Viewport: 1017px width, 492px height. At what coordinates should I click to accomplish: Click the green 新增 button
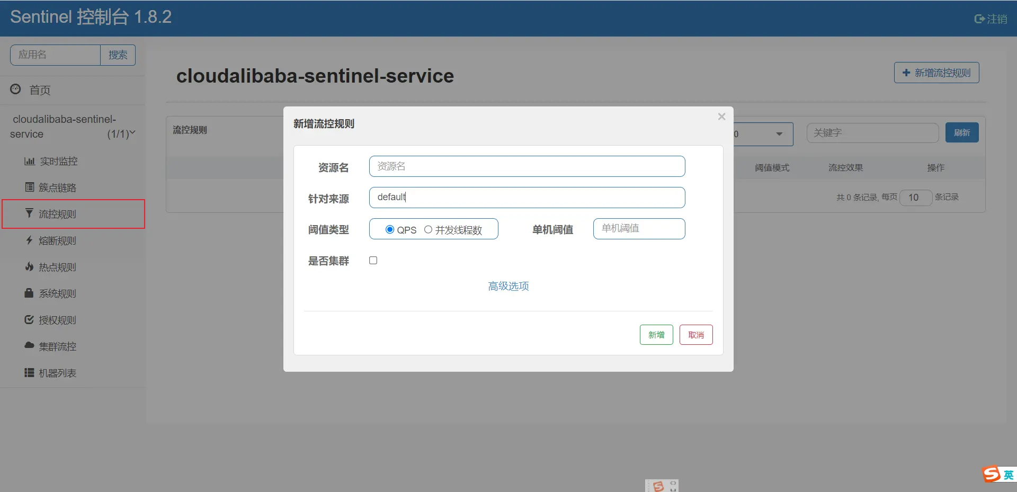[656, 335]
